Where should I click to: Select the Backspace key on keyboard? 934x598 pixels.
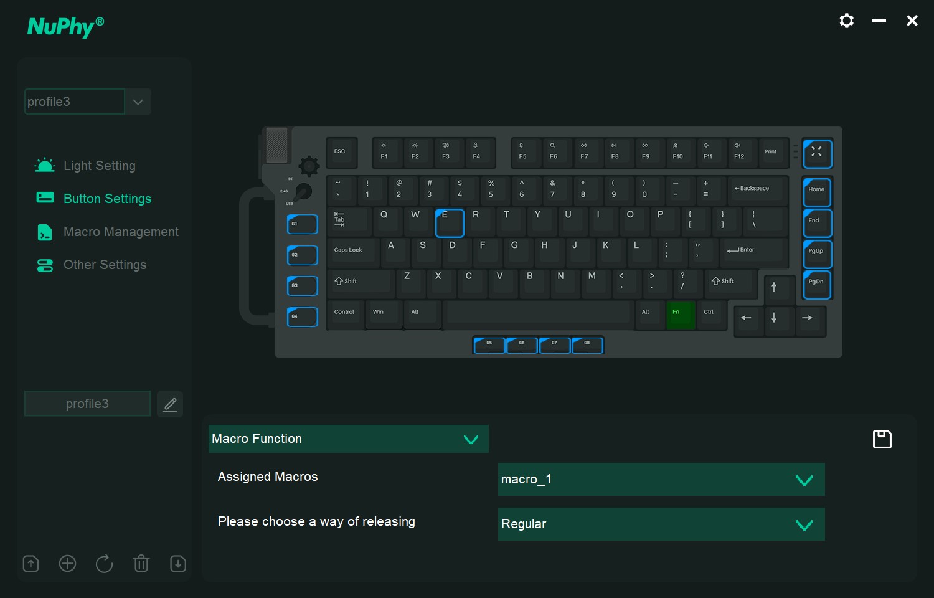[x=757, y=191]
